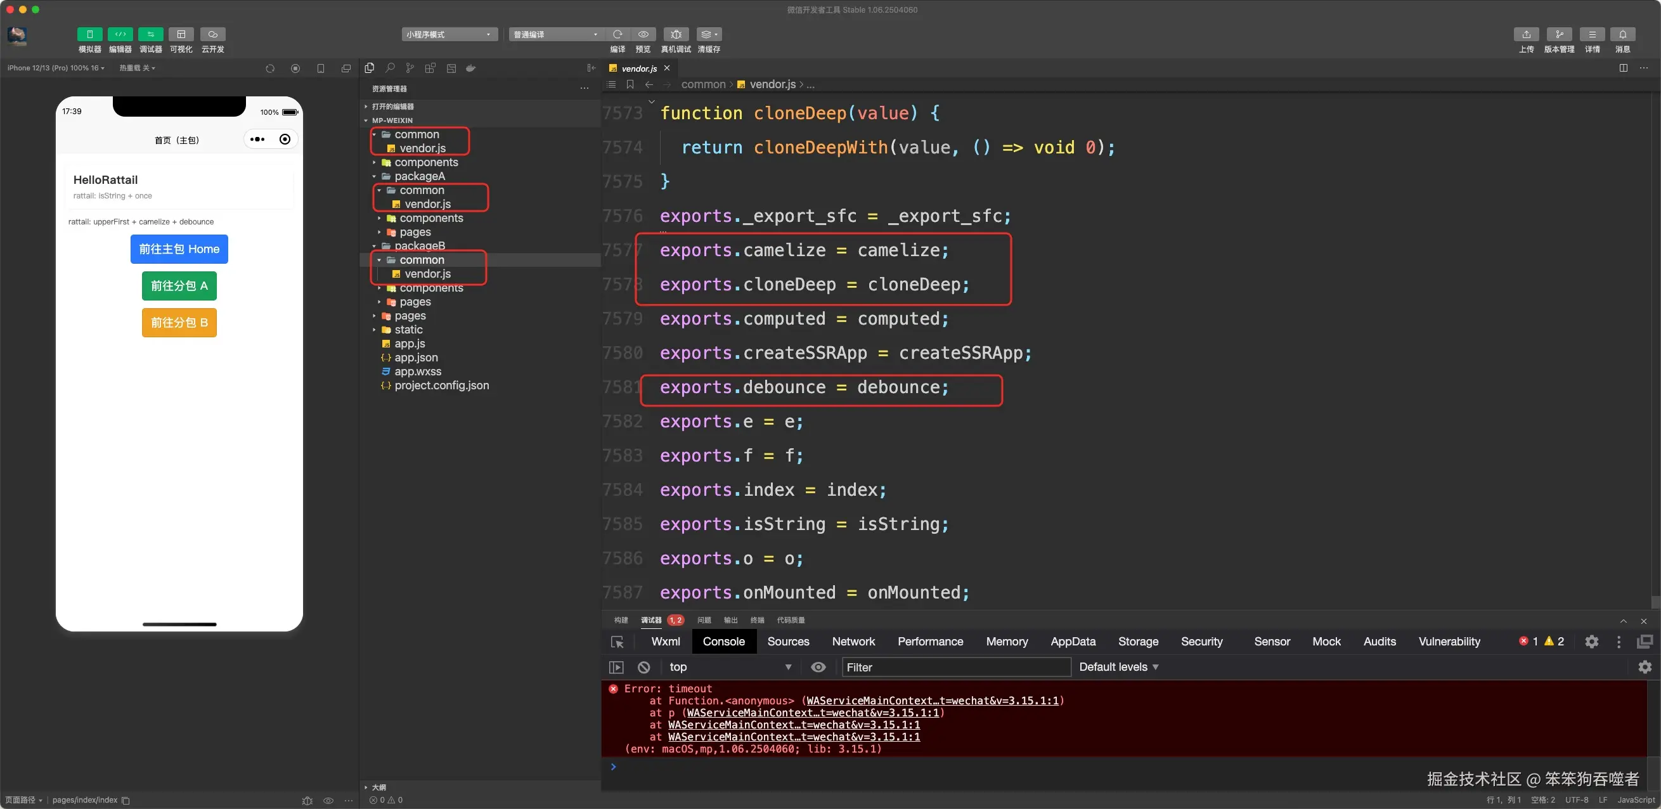
Task: Click the upload (上传) icon
Action: click(1525, 34)
